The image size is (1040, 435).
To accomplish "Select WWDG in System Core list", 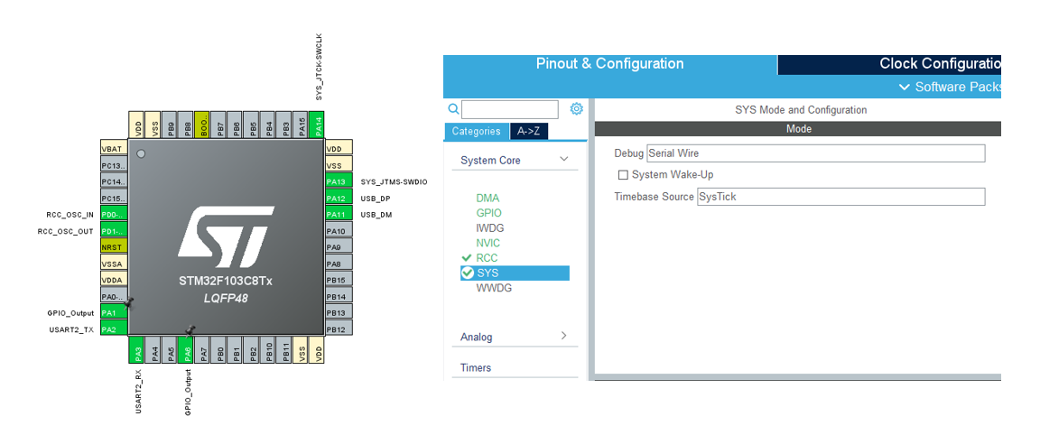I will pos(494,288).
